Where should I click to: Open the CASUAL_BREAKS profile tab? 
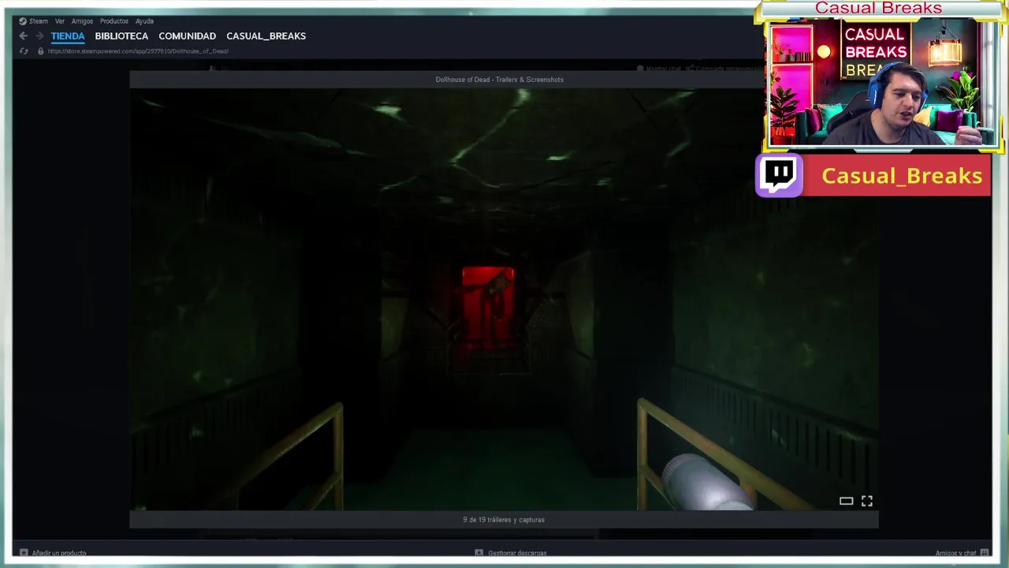(x=266, y=36)
